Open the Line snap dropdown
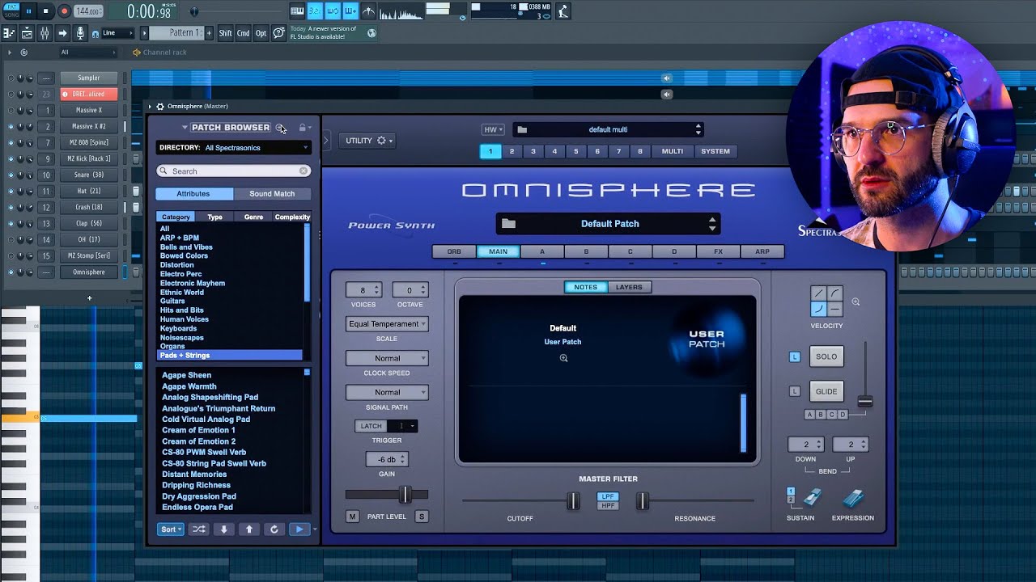The width and height of the screenshot is (1036, 582). (118, 33)
